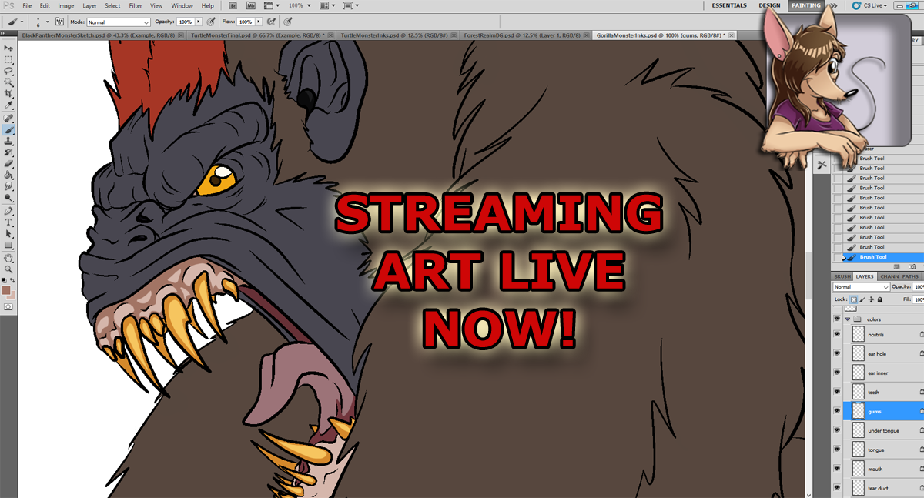Hide the mouth layer

tap(837, 469)
